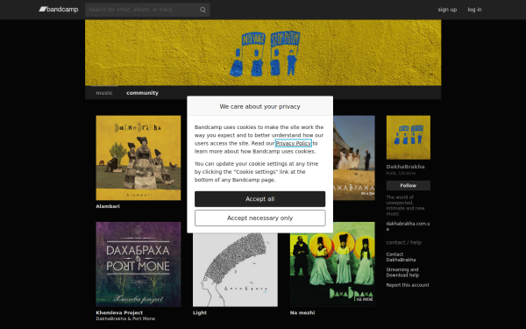Click the DakhaBrakha artist name in sidebar
The width and height of the screenshot is (526, 329).
[405, 167]
